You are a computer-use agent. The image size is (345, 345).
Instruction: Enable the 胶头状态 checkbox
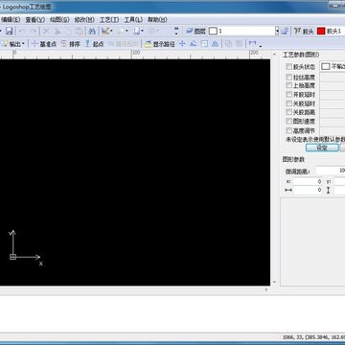pos(289,66)
